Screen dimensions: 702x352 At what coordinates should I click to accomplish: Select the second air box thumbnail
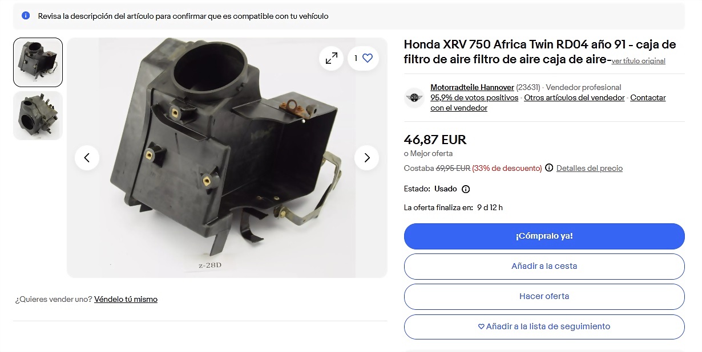point(38,116)
